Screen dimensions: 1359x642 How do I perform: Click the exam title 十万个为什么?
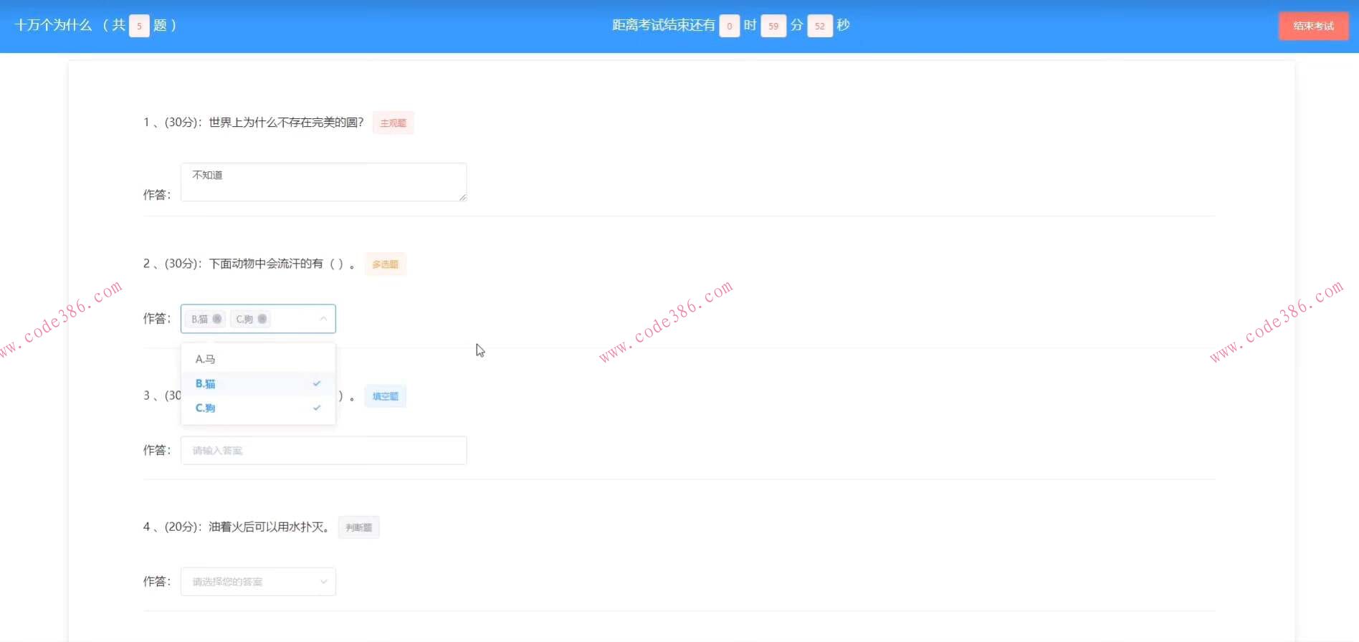[x=54, y=26]
